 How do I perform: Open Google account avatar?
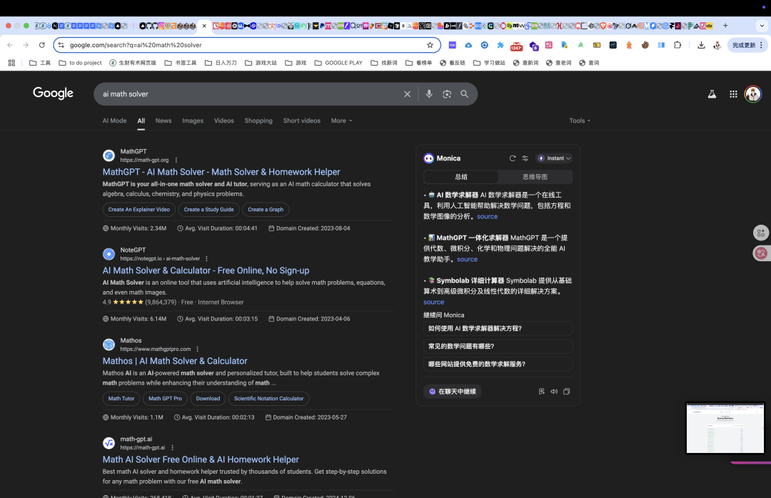pos(753,94)
